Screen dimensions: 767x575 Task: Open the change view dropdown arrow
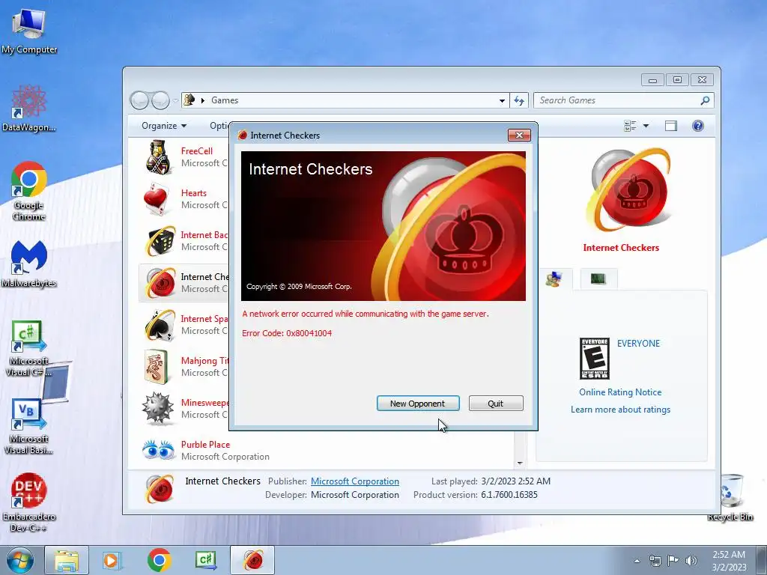[x=646, y=126]
